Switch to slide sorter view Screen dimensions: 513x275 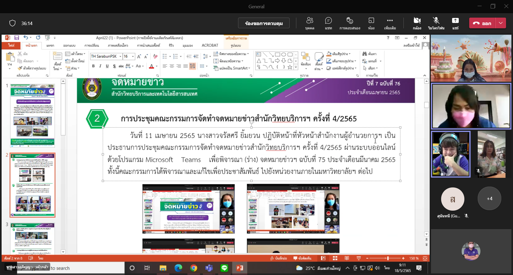click(335, 258)
